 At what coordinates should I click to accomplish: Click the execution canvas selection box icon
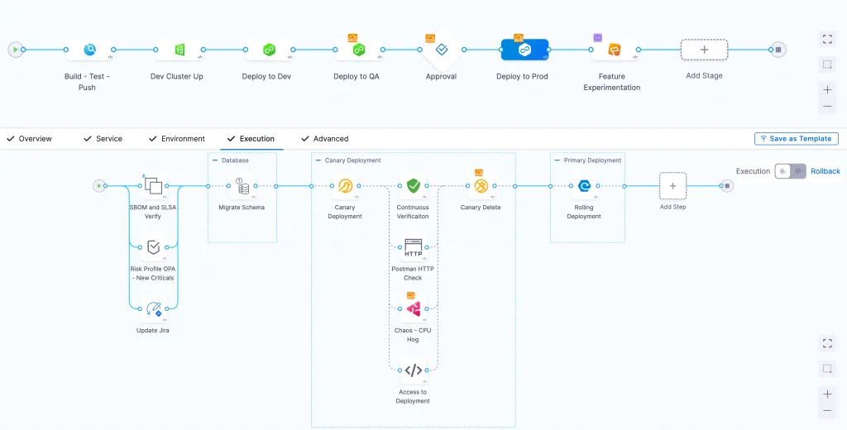pos(827,369)
